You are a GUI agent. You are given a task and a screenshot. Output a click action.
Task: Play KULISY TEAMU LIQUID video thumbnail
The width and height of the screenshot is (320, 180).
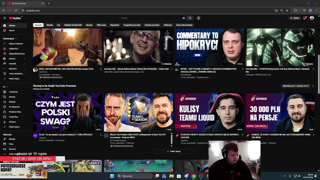(x=209, y=112)
